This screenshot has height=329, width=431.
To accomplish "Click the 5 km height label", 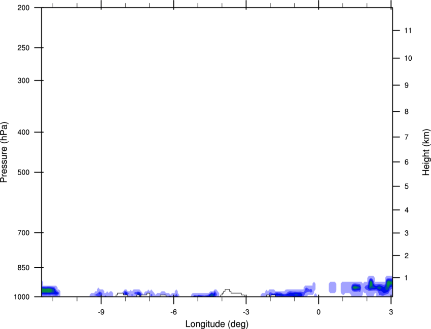I will click(x=406, y=187).
